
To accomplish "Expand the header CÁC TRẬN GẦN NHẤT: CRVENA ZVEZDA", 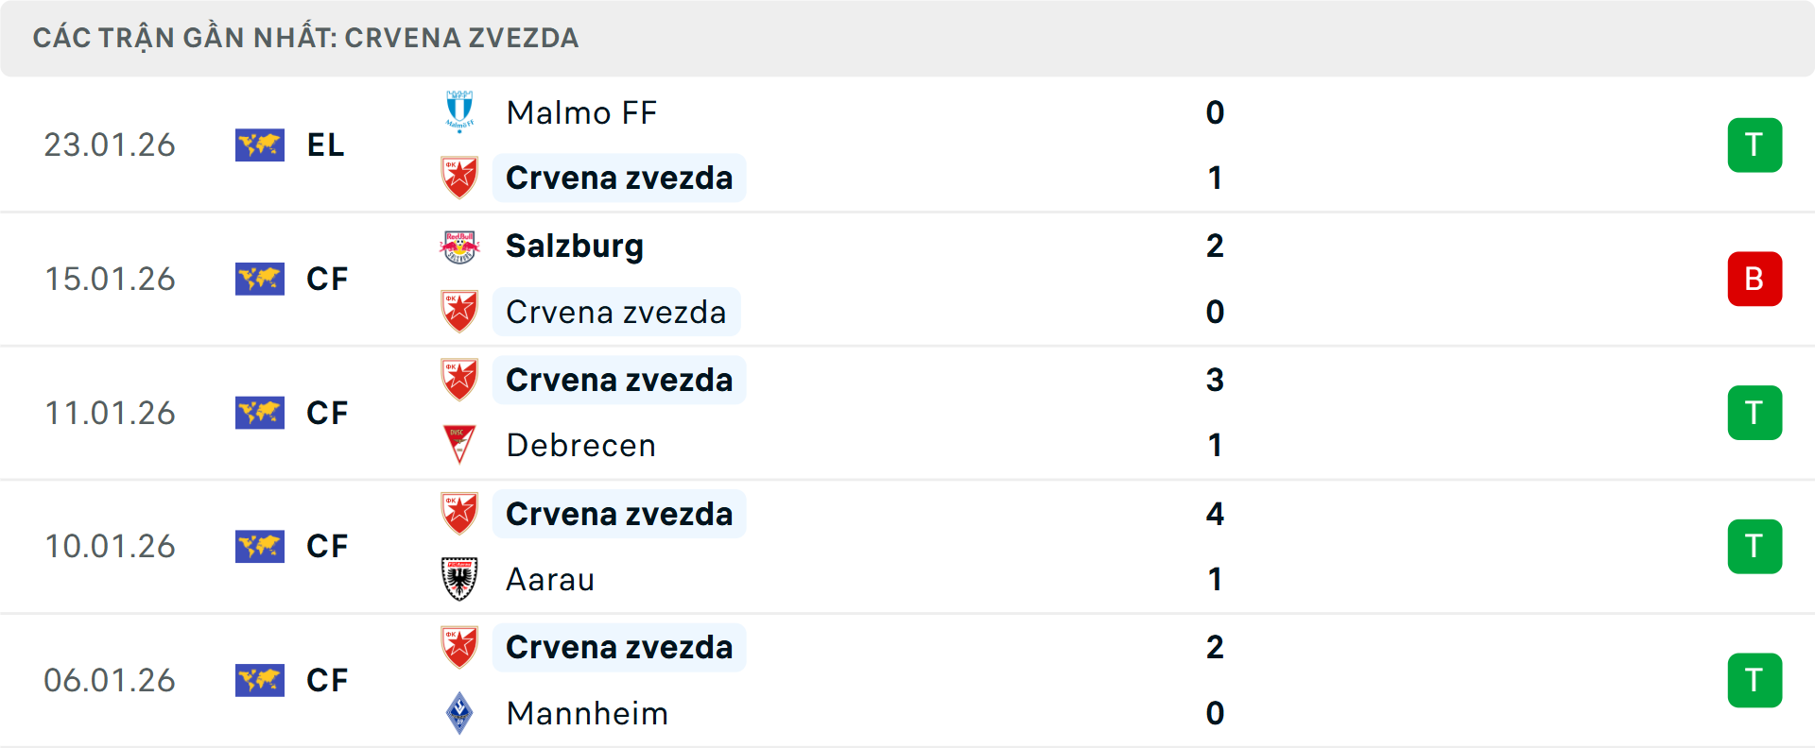I will click(x=306, y=39).
